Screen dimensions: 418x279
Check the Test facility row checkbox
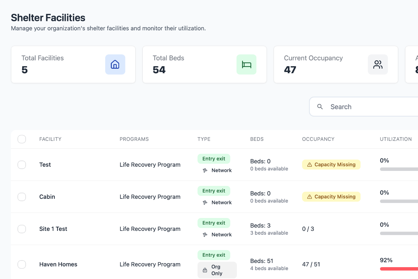(22, 165)
